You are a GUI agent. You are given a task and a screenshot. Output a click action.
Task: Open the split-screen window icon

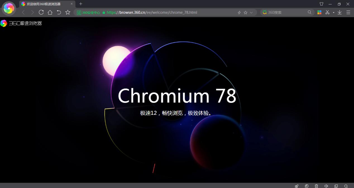click(336, 186)
